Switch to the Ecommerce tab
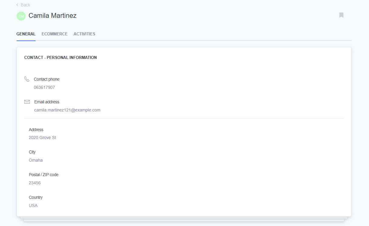Viewport: 369px width, 226px height. (55, 34)
